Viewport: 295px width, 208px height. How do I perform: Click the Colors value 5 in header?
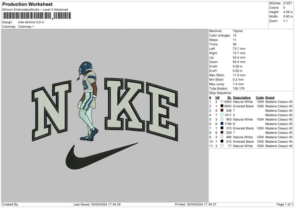[284, 8]
